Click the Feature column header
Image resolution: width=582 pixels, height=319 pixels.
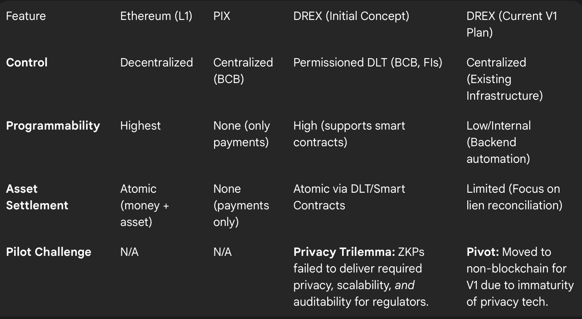pos(26,16)
